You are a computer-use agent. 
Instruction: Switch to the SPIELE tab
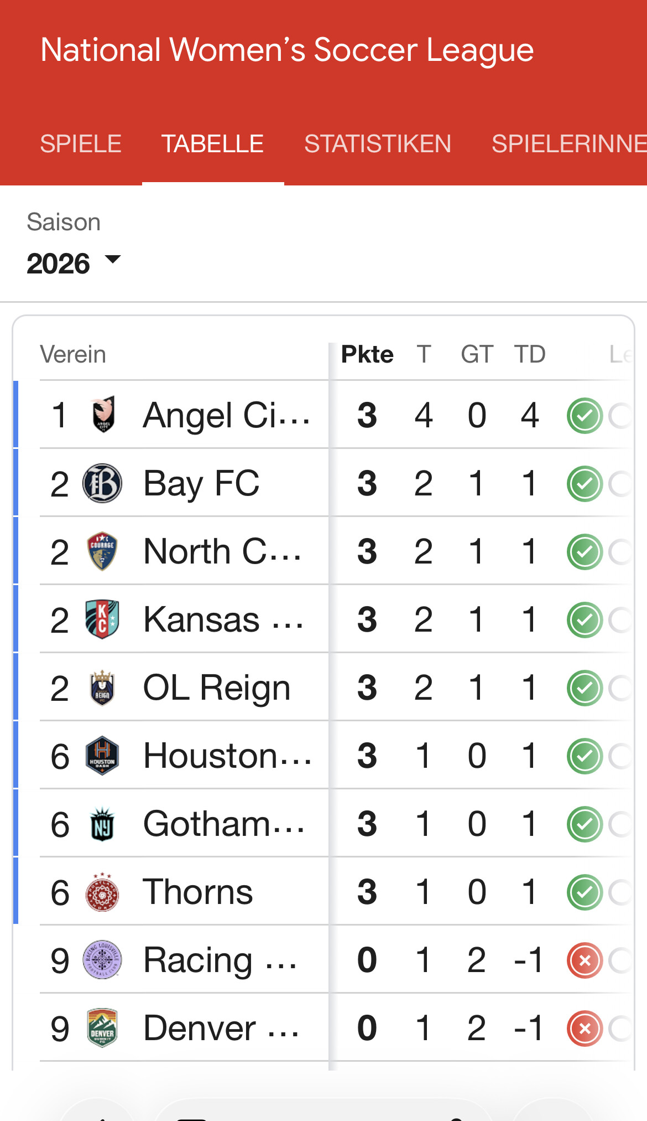tap(81, 144)
